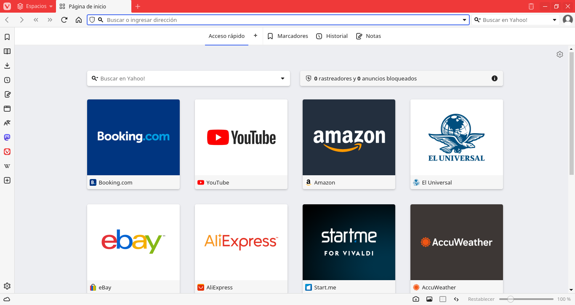Open the Downloads side panel

click(7, 66)
